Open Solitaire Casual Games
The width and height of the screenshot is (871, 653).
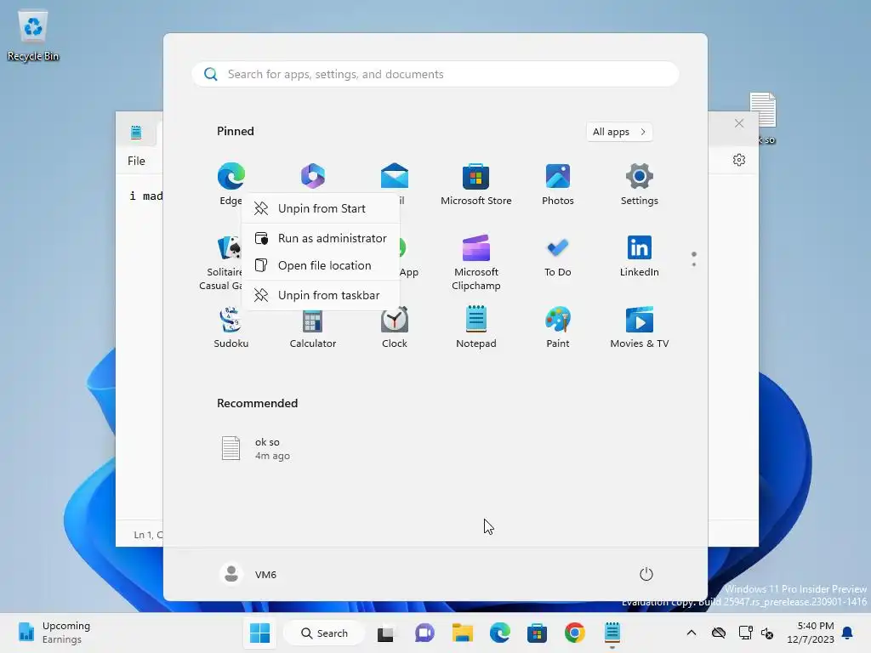pos(221,263)
